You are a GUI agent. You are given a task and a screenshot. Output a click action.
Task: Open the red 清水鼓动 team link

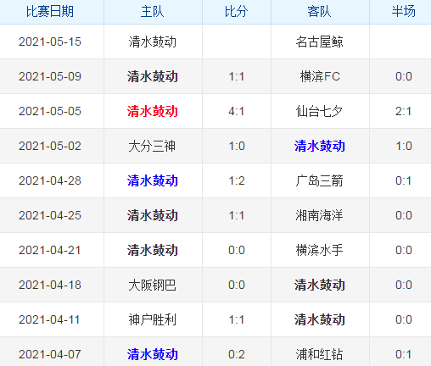pos(153,111)
